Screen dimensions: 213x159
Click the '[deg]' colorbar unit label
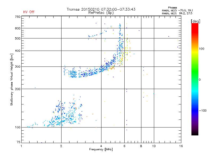(195, 21)
